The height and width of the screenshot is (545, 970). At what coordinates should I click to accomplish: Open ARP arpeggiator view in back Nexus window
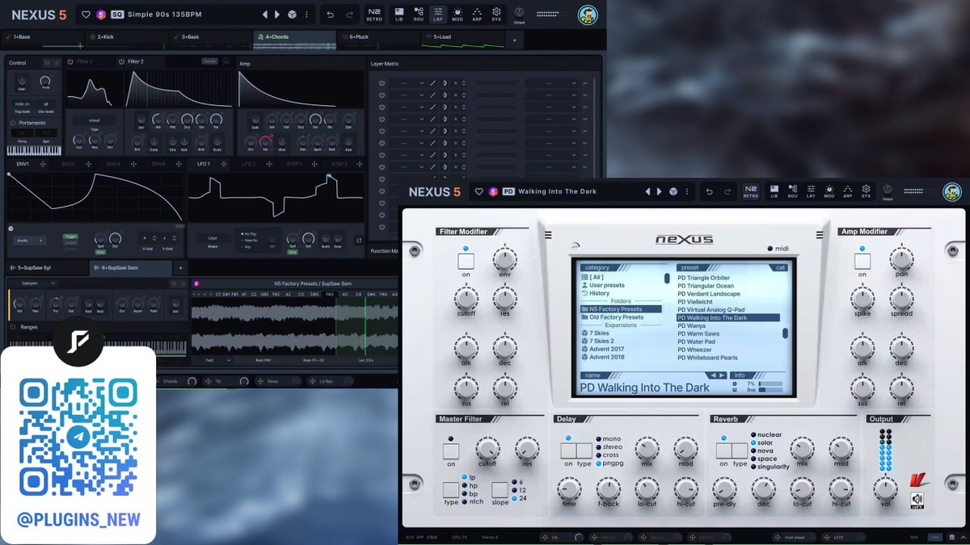point(477,15)
